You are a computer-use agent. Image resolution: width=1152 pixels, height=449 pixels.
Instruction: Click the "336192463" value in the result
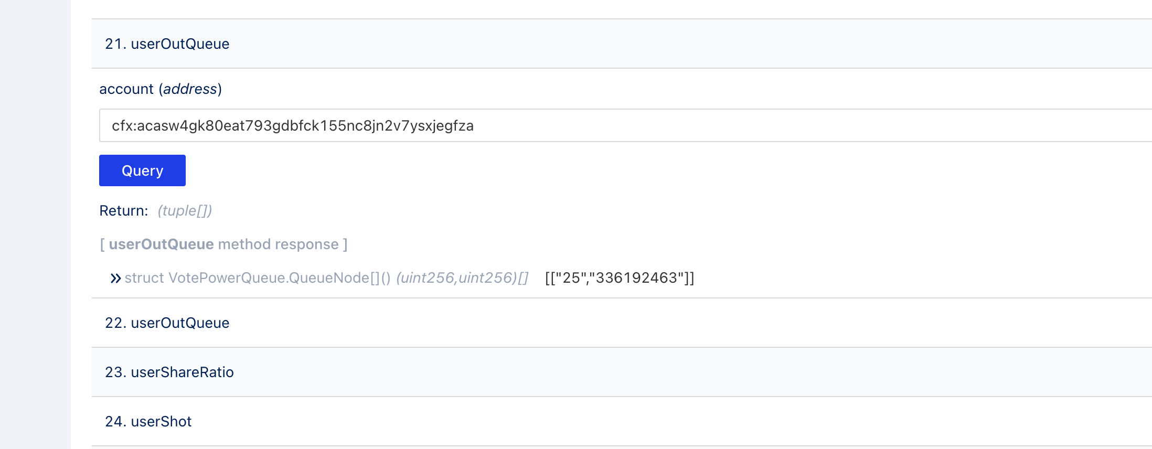pyautogui.click(x=636, y=278)
